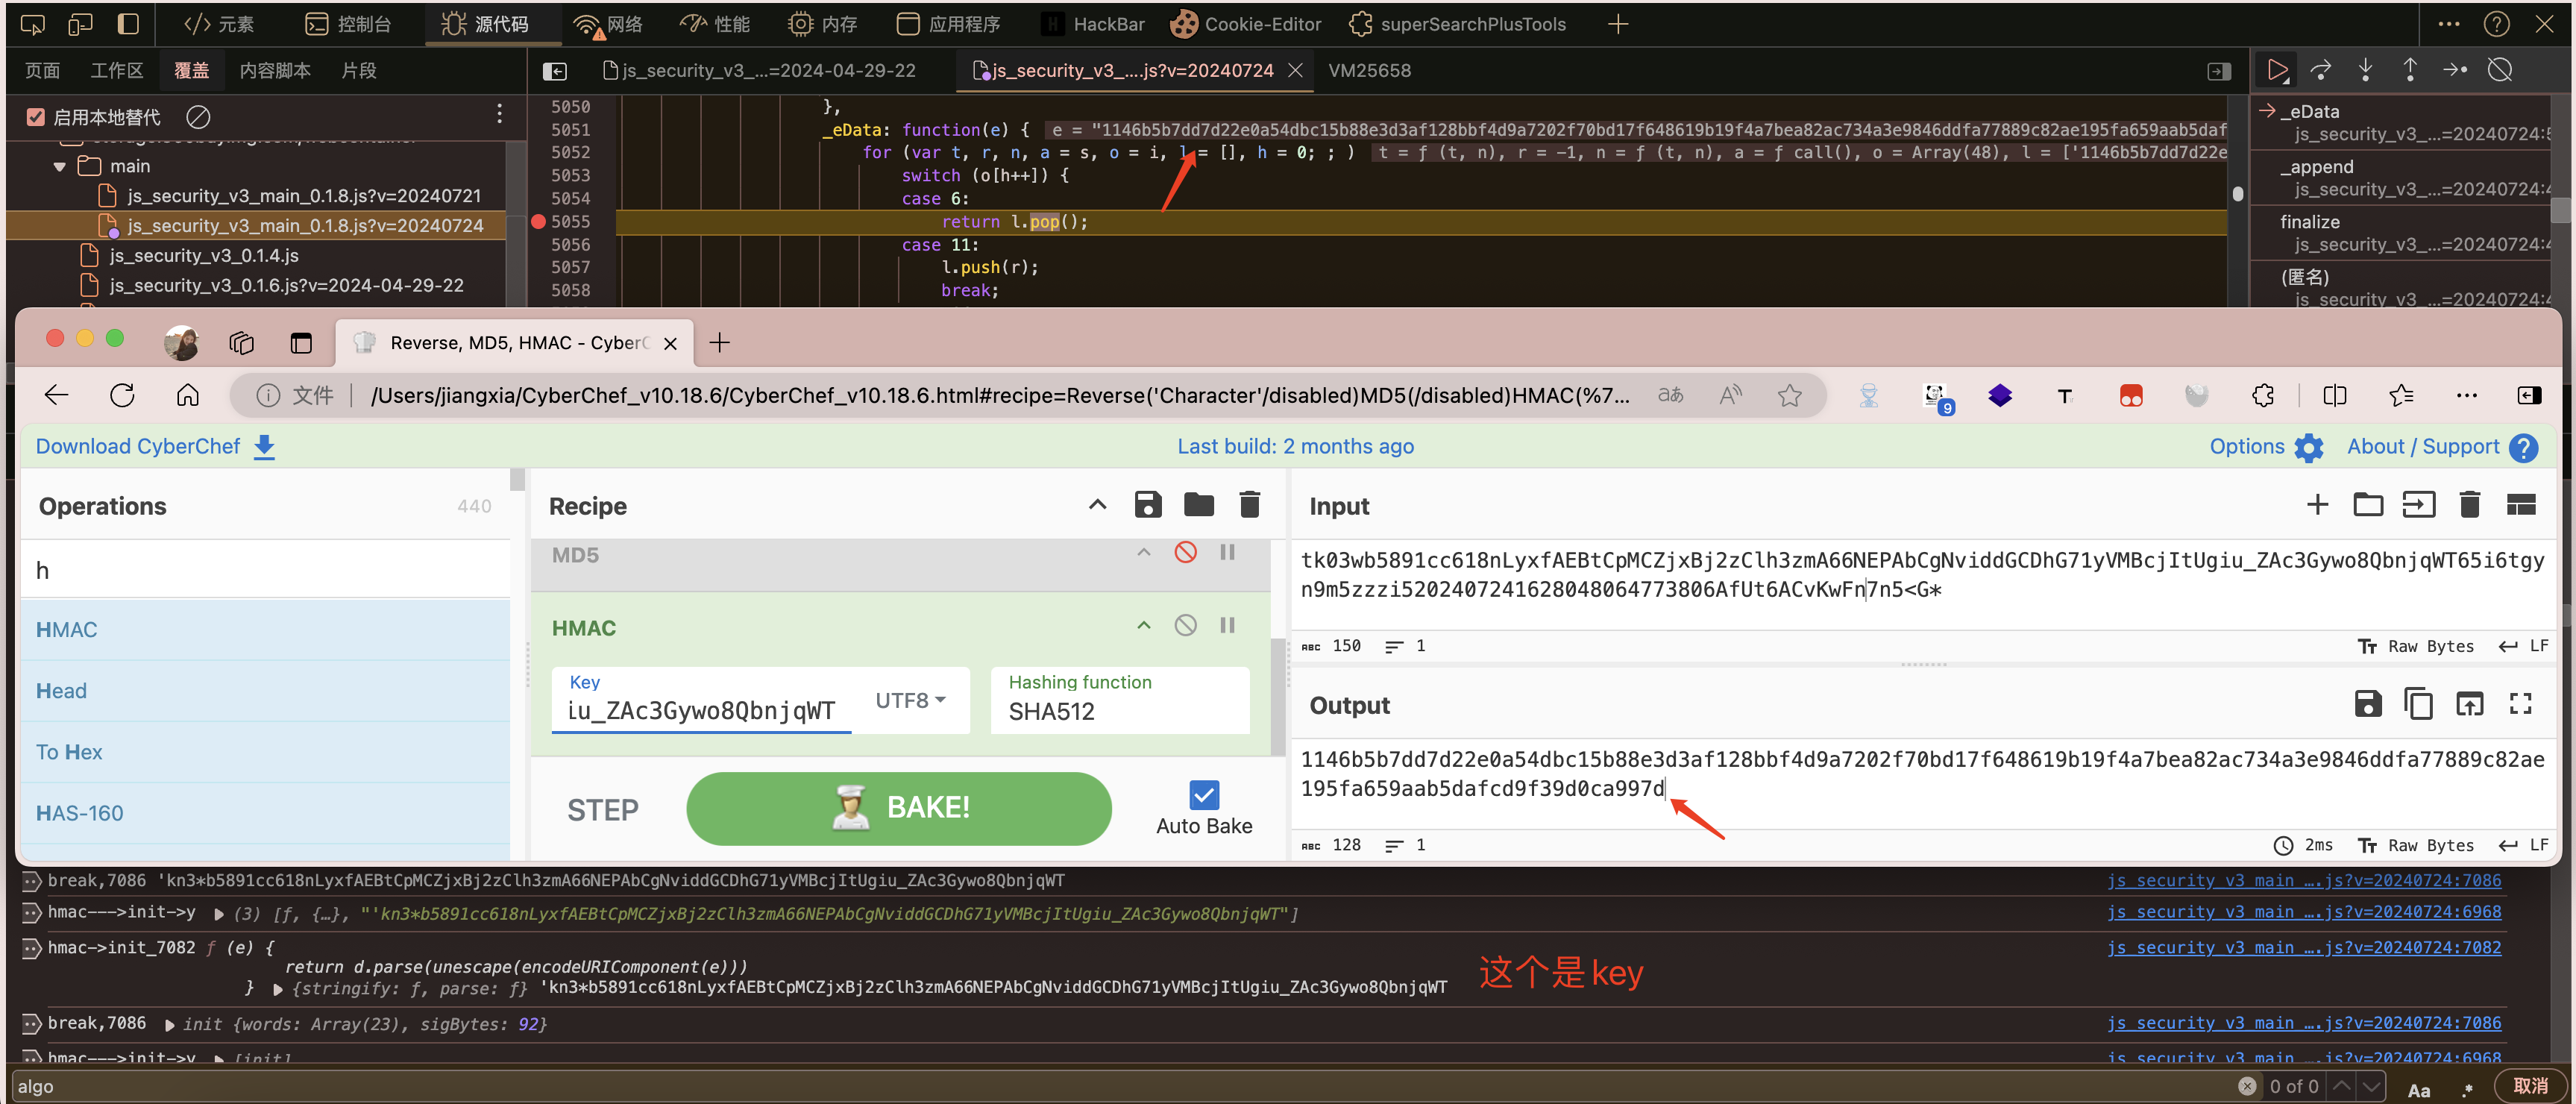Expand the stringify/parse object in console
The height and width of the screenshot is (1104, 2576).
(x=278, y=989)
